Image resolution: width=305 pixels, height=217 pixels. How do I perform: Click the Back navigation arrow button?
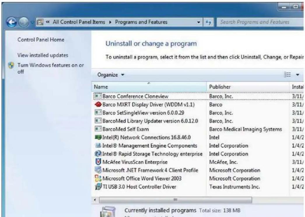11,22
